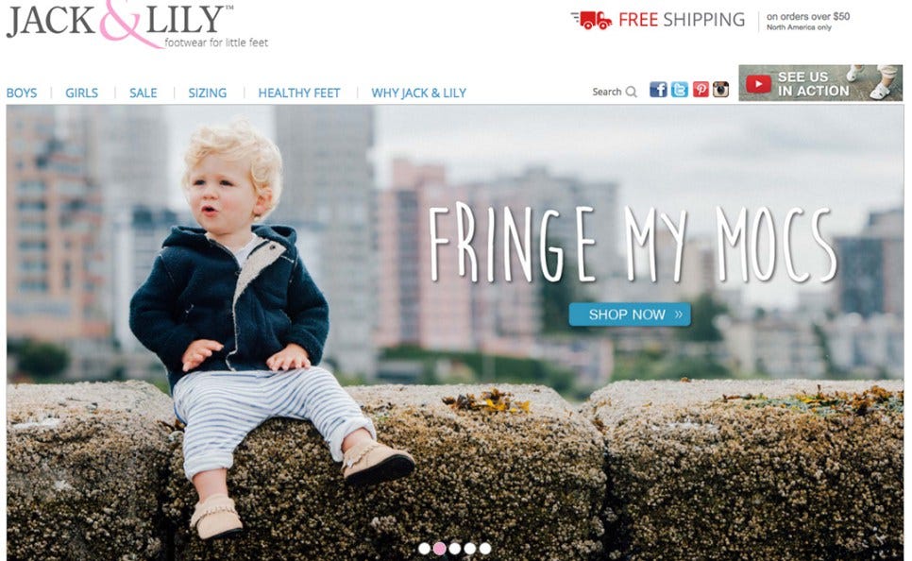The image size is (912, 561).
Task: Click the Jack & Lily logo
Action: (137, 25)
